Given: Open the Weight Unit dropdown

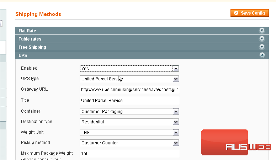Looking at the screenshot, I should pyautogui.click(x=129, y=133).
